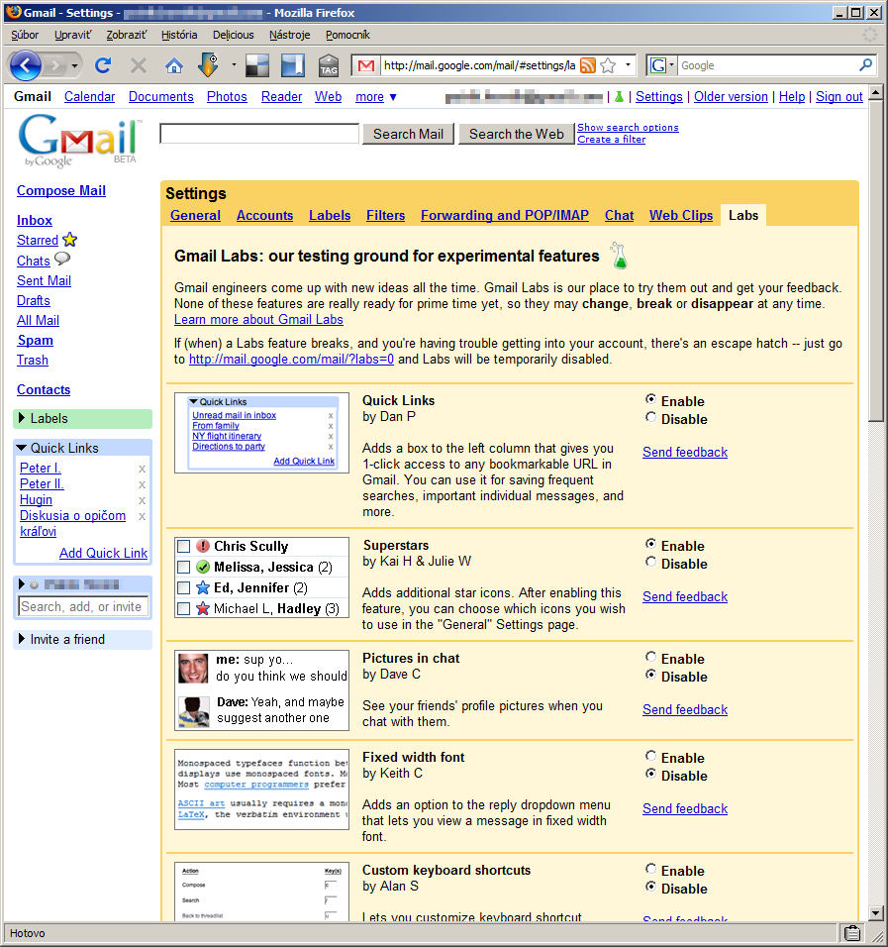Click the Quick Links preview thumbnail

tap(261, 433)
